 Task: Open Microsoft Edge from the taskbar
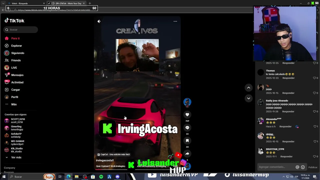[x=68, y=177]
